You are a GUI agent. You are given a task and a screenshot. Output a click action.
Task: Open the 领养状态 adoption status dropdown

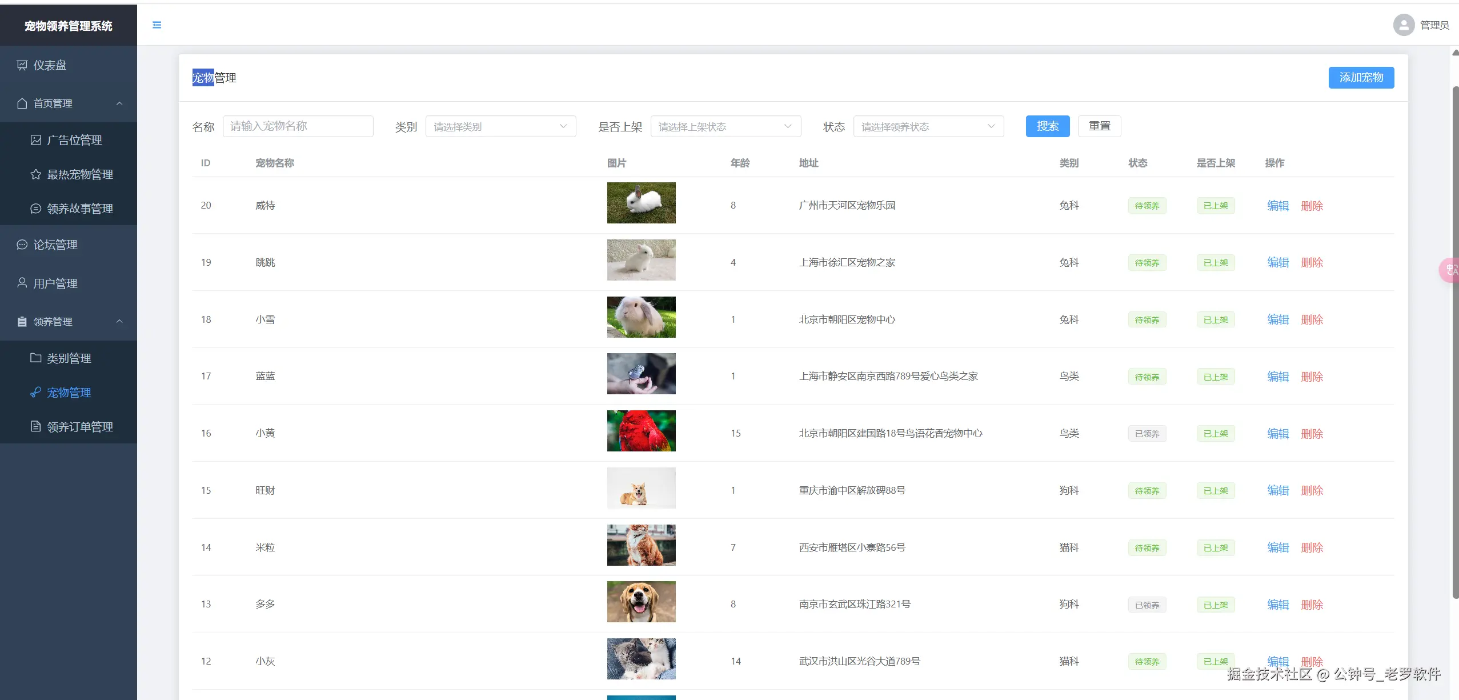[x=928, y=126]
